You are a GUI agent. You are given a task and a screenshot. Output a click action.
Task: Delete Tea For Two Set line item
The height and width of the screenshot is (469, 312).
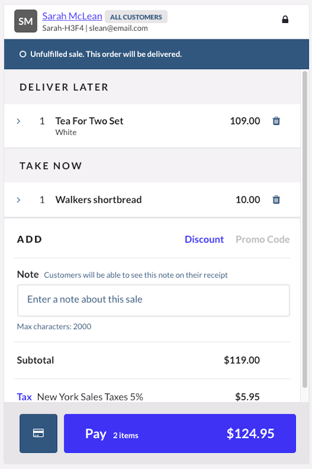pos(276,121)
